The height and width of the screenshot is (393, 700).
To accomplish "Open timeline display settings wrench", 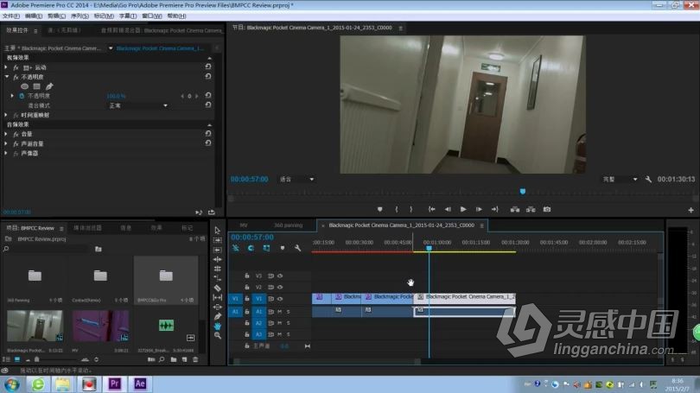I will (x=298, y=248).
